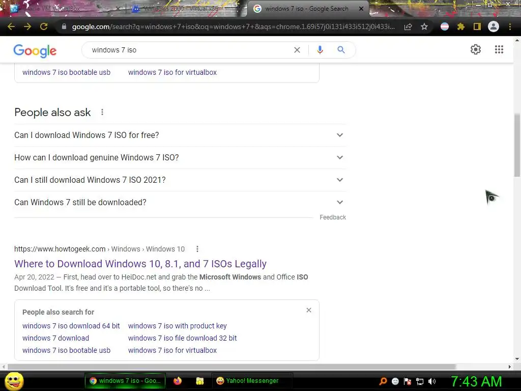The image size is (521, 391).
Task: View site info via the padlock icon
Action: [x=64, y=26]
